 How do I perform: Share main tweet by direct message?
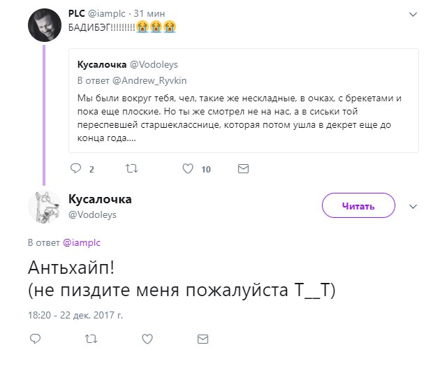point(203,339)
